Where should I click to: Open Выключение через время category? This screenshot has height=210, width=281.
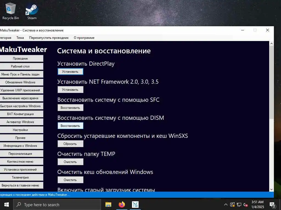click(x=21, y=98)
